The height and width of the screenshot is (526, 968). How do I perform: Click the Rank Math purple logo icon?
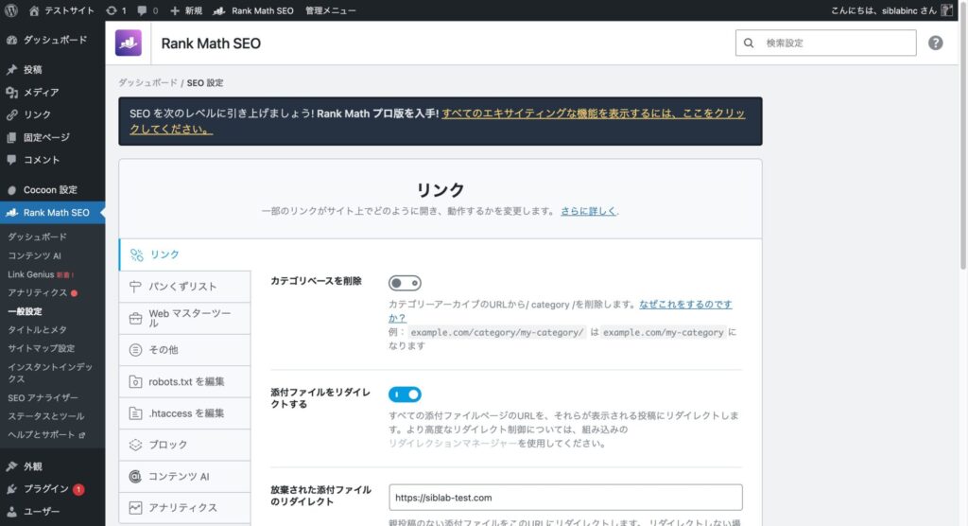pos(129,43)
